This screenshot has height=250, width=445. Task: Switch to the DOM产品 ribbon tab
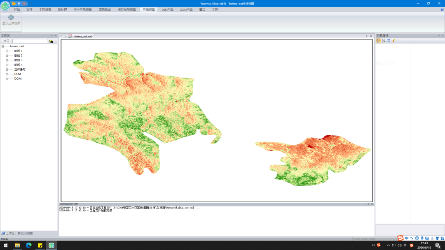[186, 9]
